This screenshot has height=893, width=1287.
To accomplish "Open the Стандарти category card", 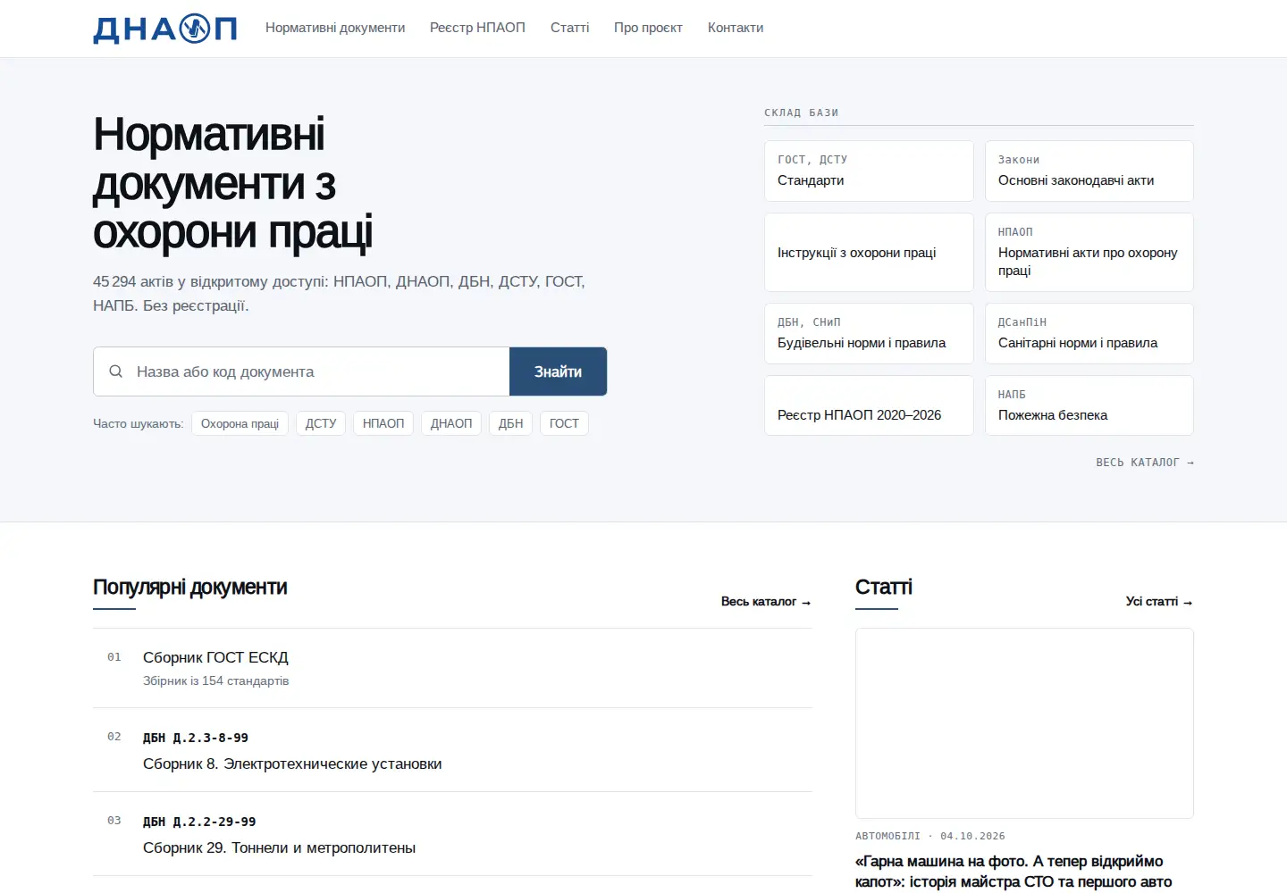I will [869, 171].
